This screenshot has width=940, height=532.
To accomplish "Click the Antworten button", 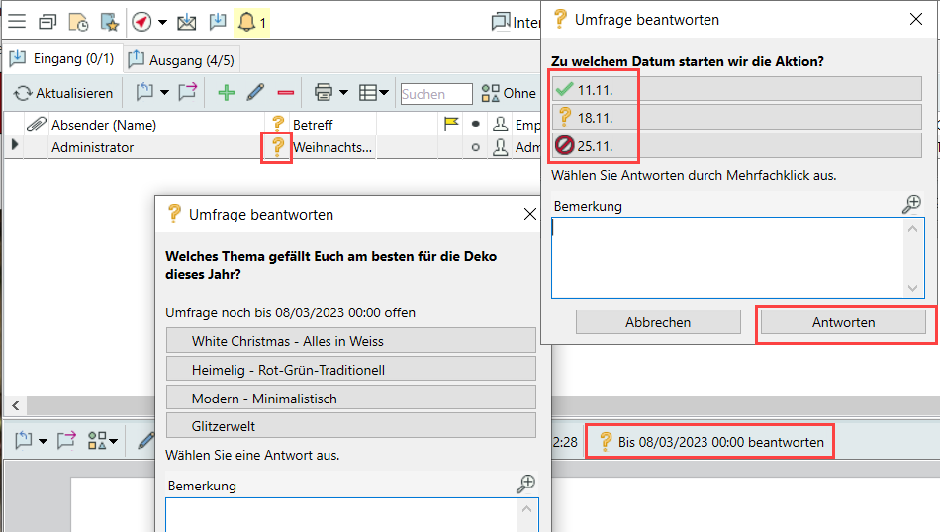I will click(x=843, y=322).
